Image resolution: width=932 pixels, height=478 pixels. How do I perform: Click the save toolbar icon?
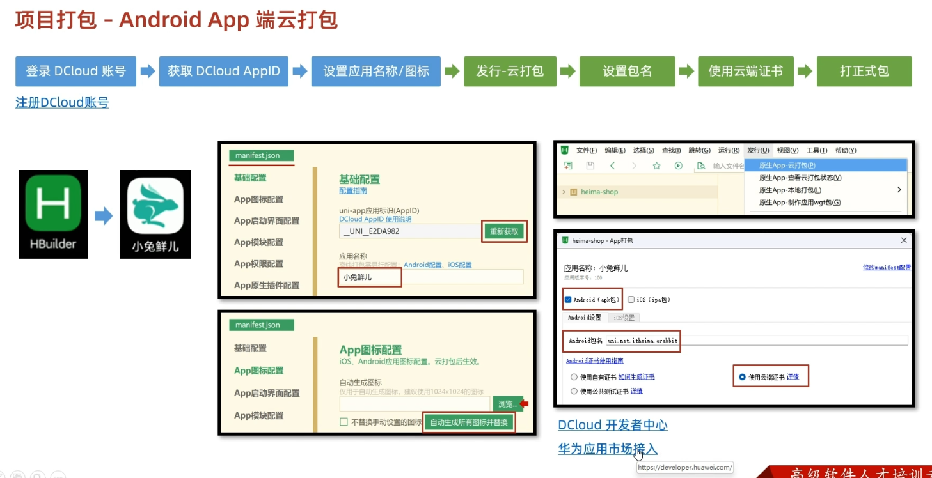[x=590, y=166]
